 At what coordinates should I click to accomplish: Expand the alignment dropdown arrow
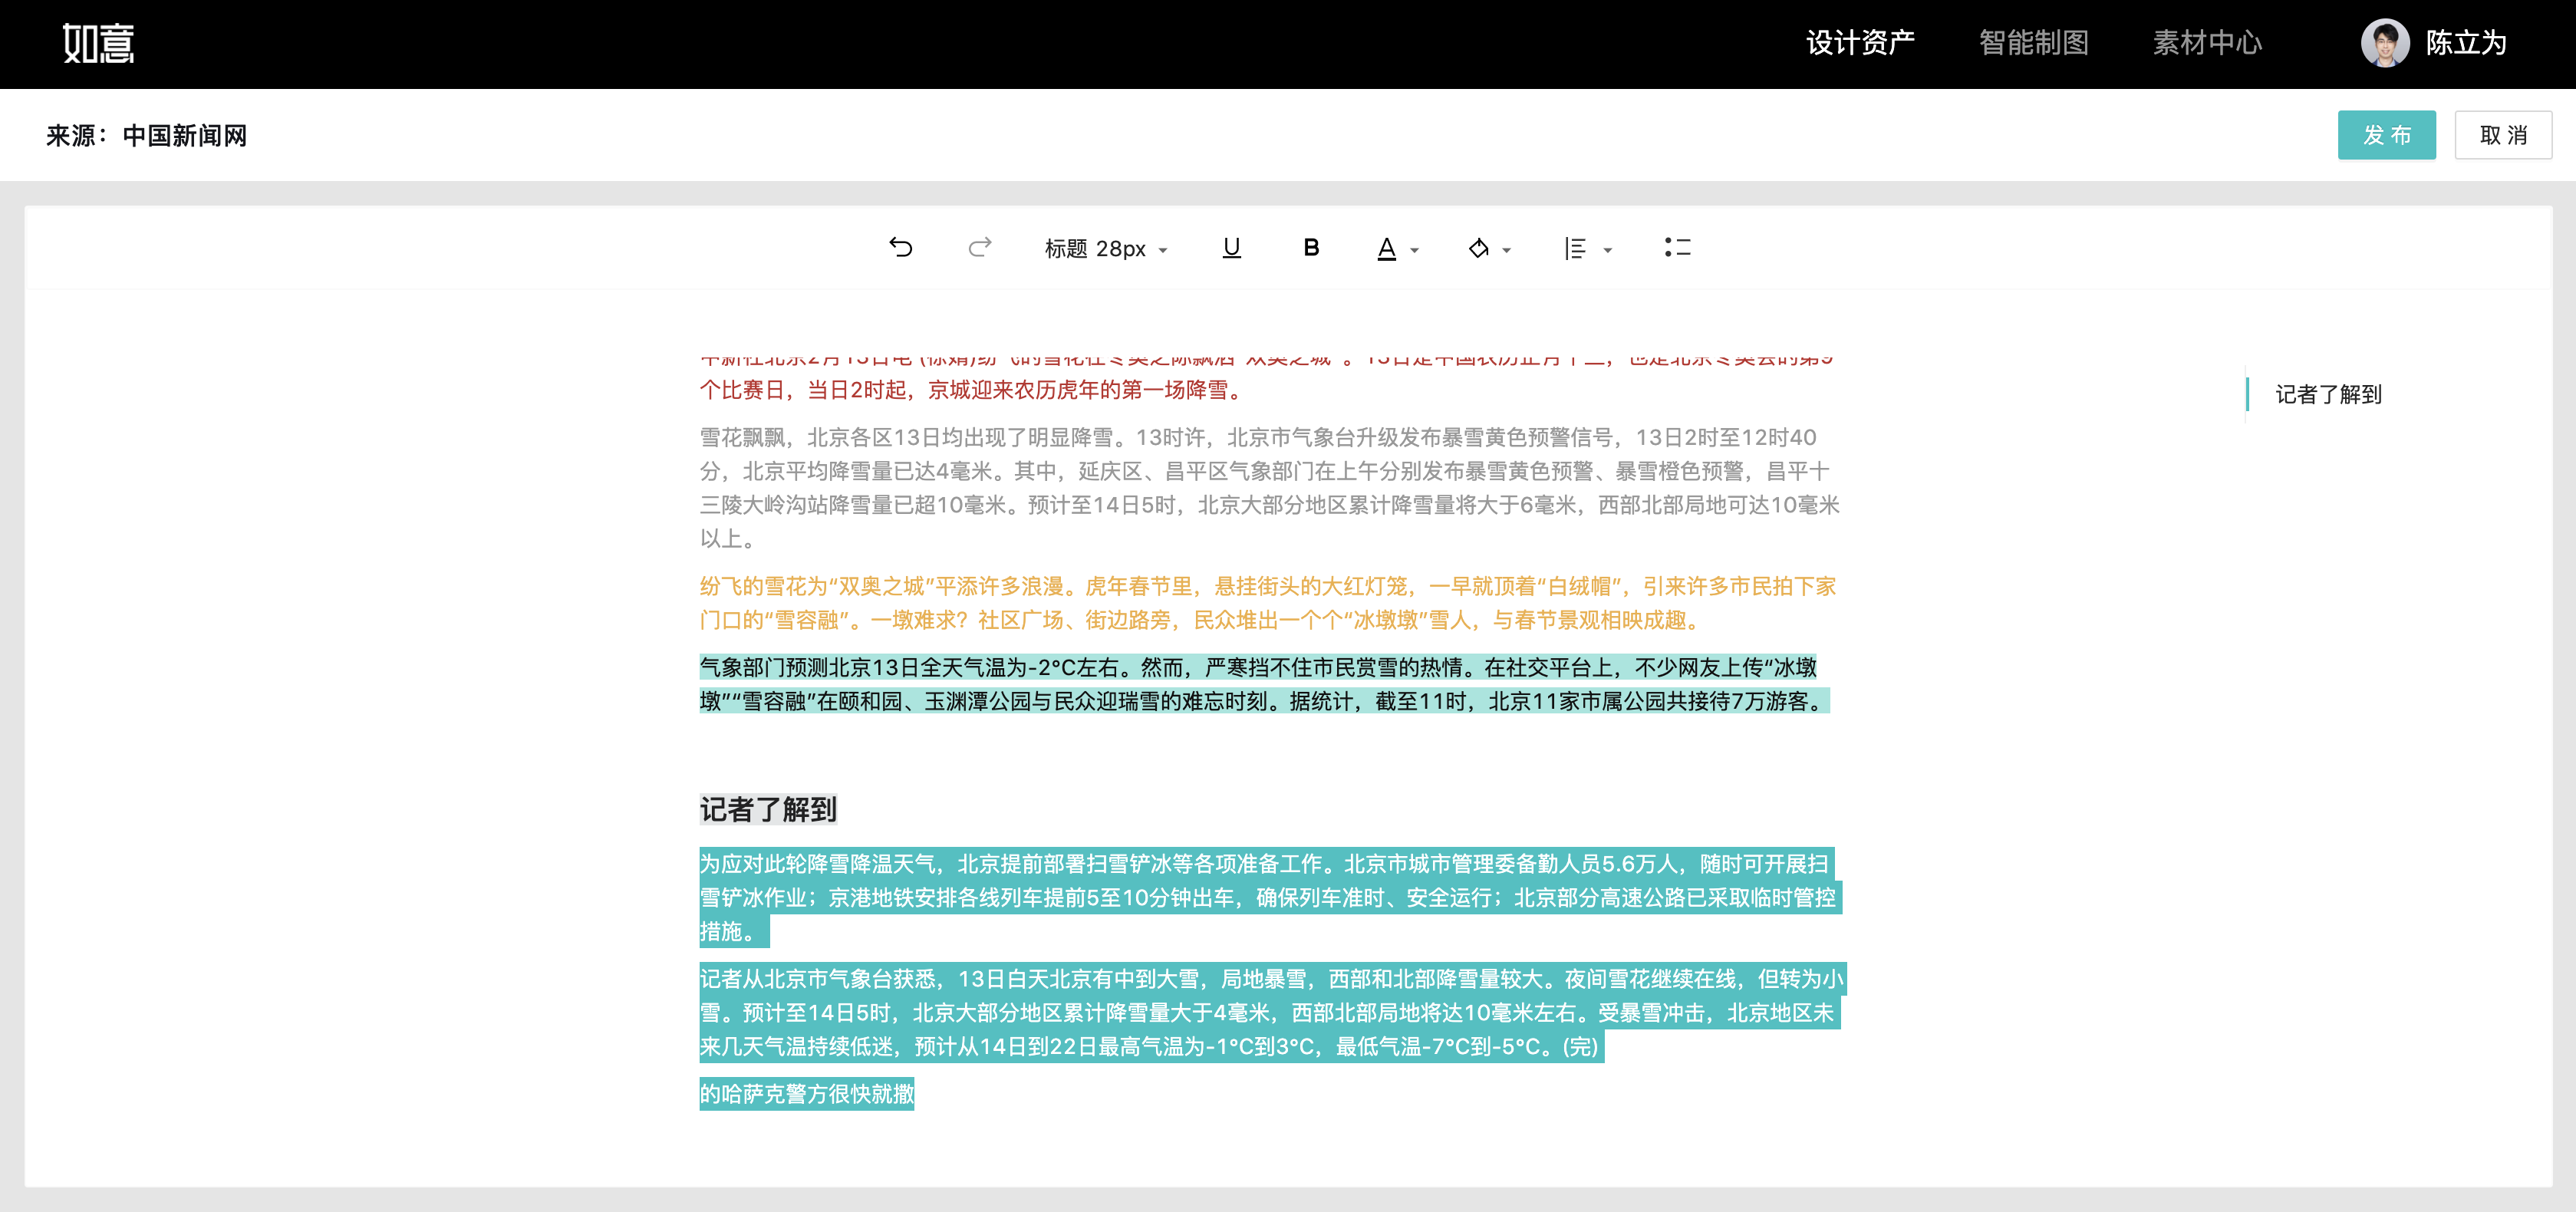[x=1608, y=250]
